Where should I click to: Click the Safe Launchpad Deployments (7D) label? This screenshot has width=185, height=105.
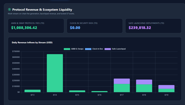146,23
